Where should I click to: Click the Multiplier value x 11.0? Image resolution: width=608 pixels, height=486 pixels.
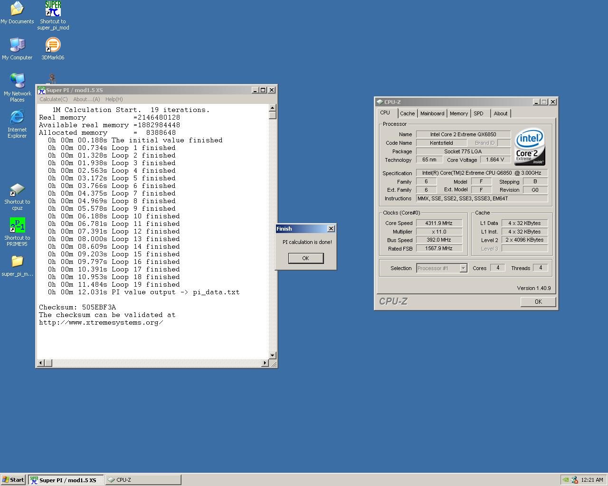click(439, 232)
